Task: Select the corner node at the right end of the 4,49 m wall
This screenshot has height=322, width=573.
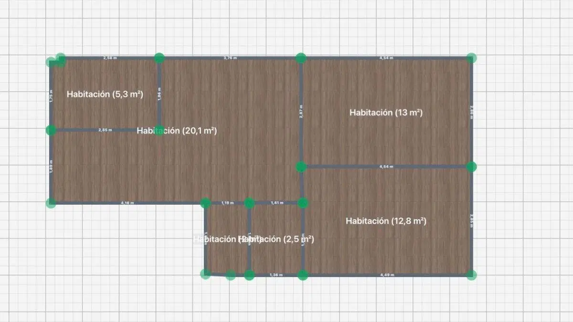Action: (x=472, y=275)
